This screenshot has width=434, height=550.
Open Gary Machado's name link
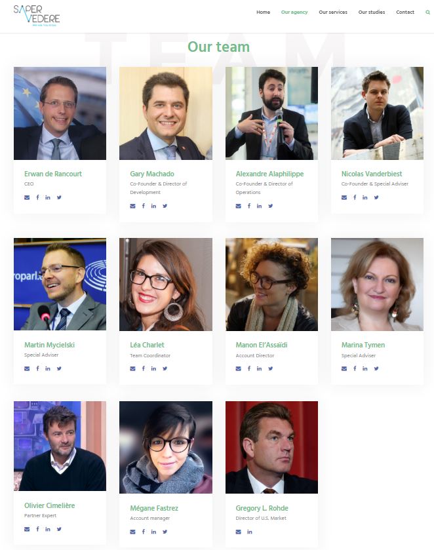[x=152, y=174]
